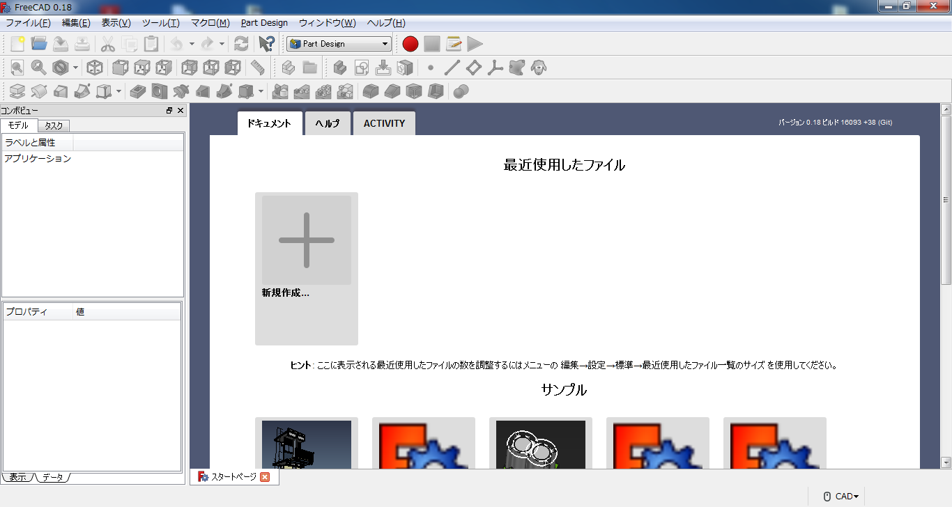
Task: Click Fit all view icon
Action: coord(17,68)
